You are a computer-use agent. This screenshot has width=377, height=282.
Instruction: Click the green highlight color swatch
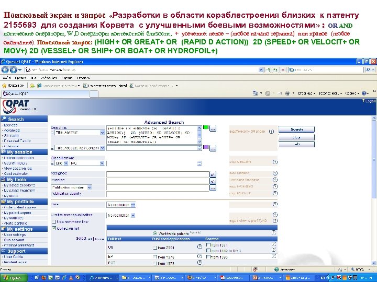pyautogui.click(x=206, y=127)
